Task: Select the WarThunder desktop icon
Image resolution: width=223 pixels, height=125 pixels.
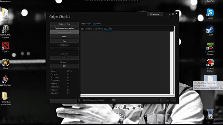Action: (x=6, y=81)
